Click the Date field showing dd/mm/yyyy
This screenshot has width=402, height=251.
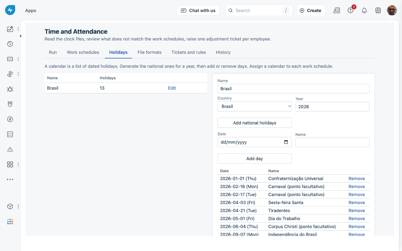click(255, 142)
